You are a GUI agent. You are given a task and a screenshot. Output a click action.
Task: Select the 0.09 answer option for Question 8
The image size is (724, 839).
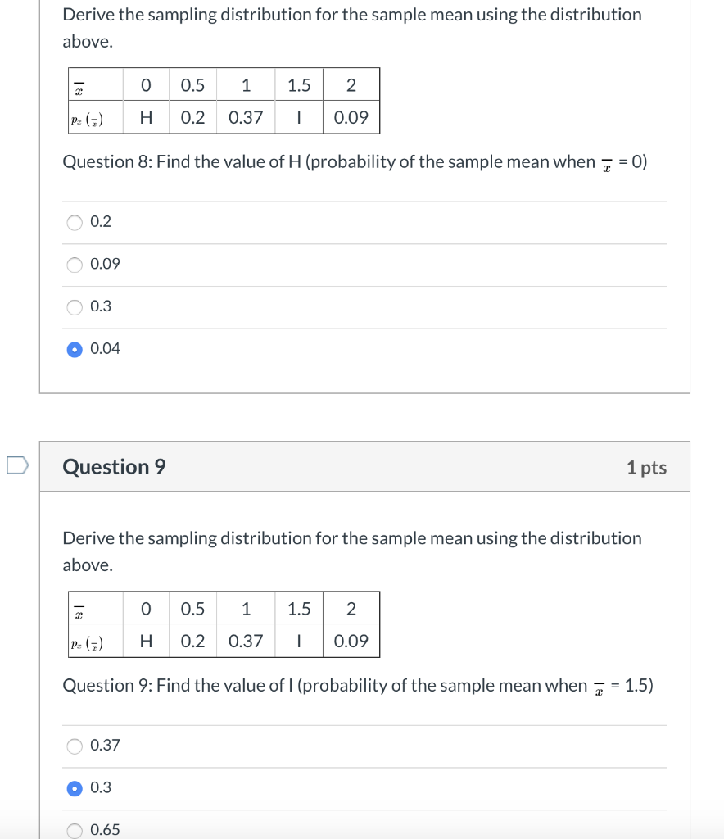point(75,264)
